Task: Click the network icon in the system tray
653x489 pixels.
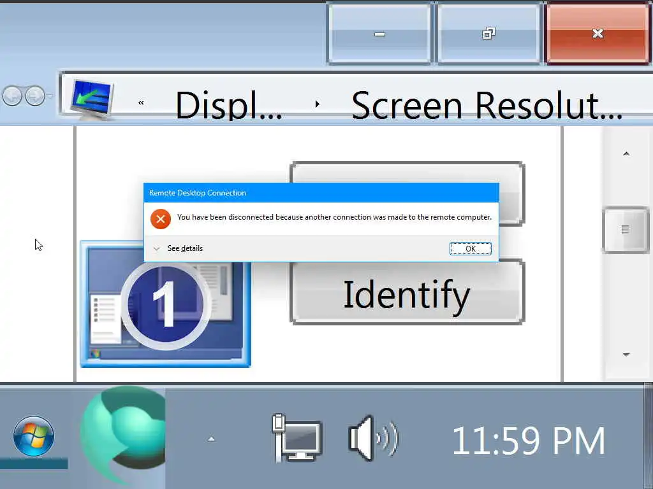Action: pyautogui.click(x=297, y=438)
